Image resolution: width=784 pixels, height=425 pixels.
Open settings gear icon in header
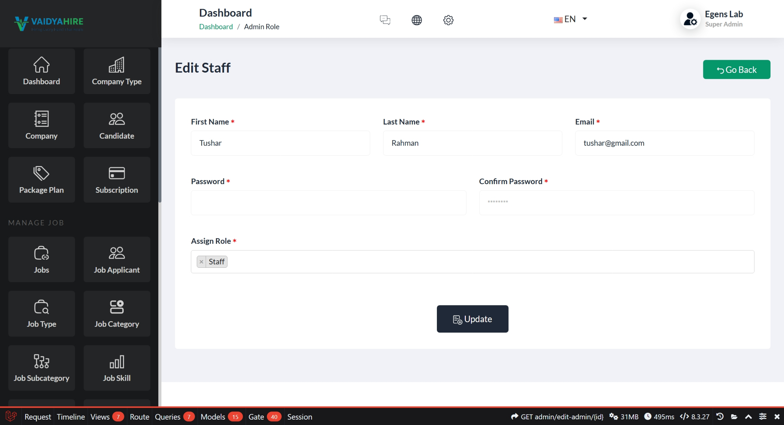coord(448,20)
